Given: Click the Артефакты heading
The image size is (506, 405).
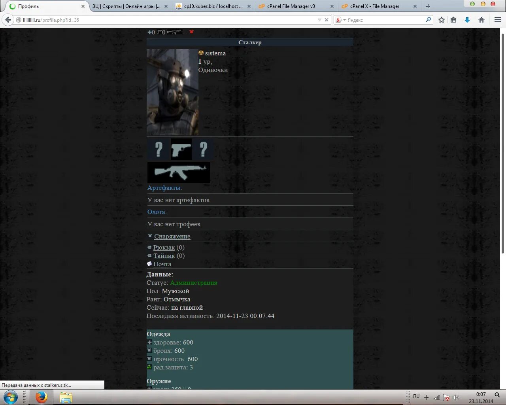Looking at the screenshot, I should click(164, 188).
